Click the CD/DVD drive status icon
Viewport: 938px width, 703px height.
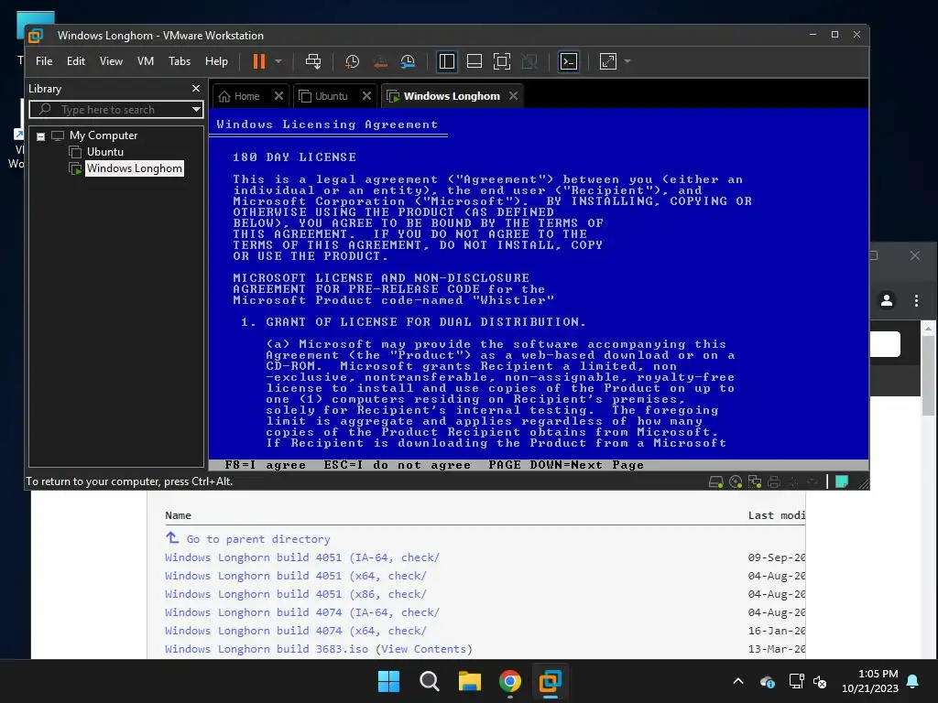pos(736,481)
